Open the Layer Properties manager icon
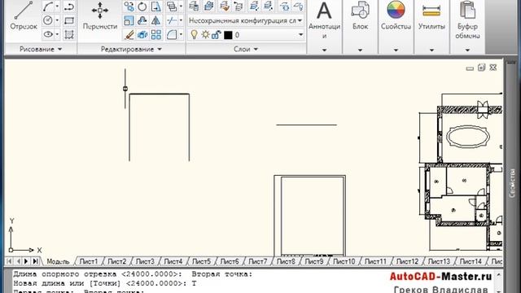521x293 pixels. (194, 6)
